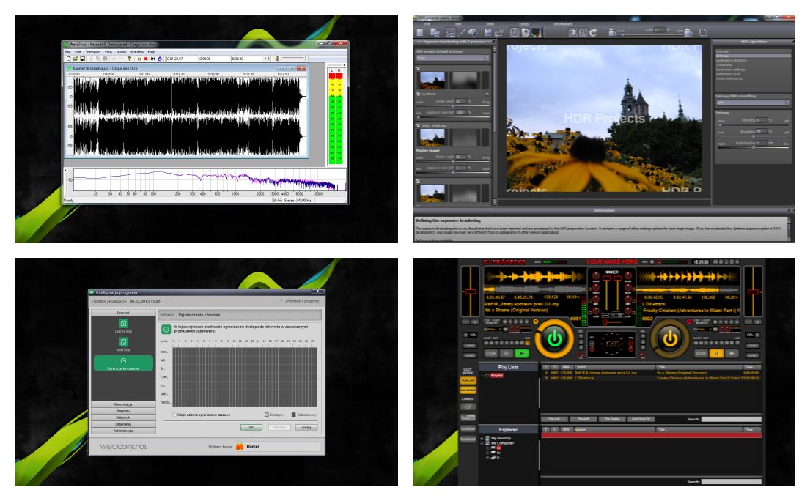Screen dimensions: 810x501
Task: Click the first document icon in HDR toolbar
Action: 421,32
